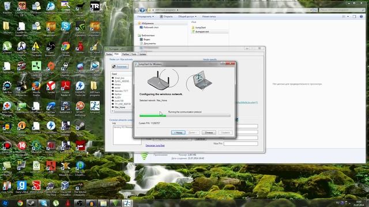Open the Tomb Raider TR desktop icon
Viewport: 369px width, 207px height.
pos(95,7)
